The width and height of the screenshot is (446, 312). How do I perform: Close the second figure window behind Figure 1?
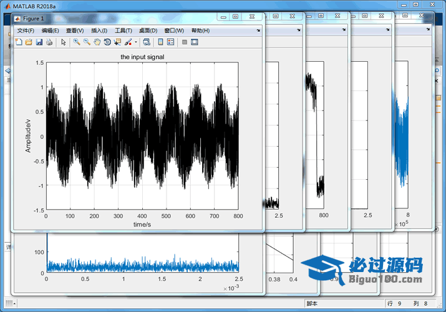[x=292, y=16]
